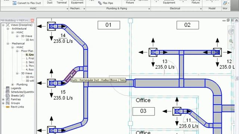This screenshot has height=134, width=239.
Task: Open Electrical panel dialog launcher arrow
Action: [201, 9]
